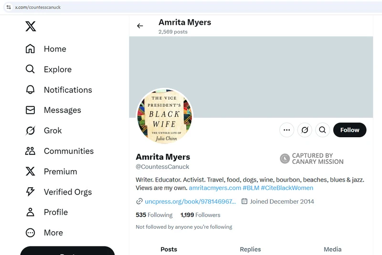Click the Amrita Myers header title
This screenshot has width=382, height=255.
(x=185, y=22)
